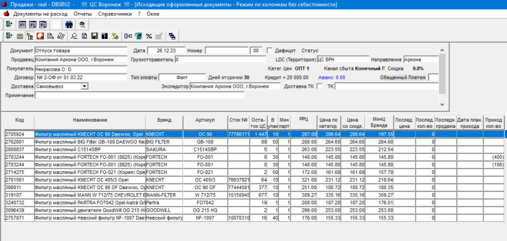The width and height of the screenshot is (507, 241).
Task: Click the first document list icon in top toolbar
Action: click(22, 25)
